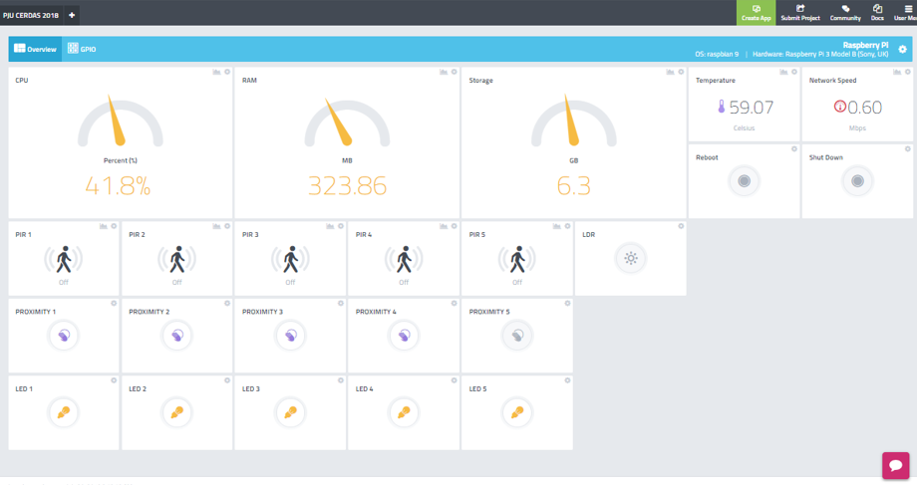917x485 pixels.
Task: Toggle the LED 1 light switch
Action: click(x=64, y=411)
